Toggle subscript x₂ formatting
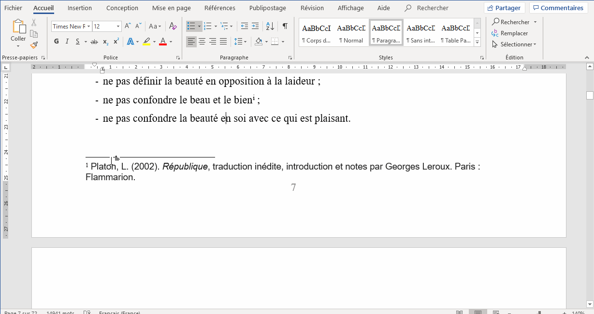This screenshot has width=594, height=314. coord(105,42)
